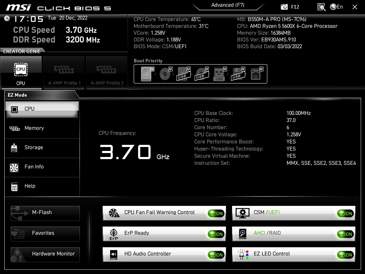365x274 pixels.
Task: Open the Memory section in sidebar
Action: coord(42,128)
